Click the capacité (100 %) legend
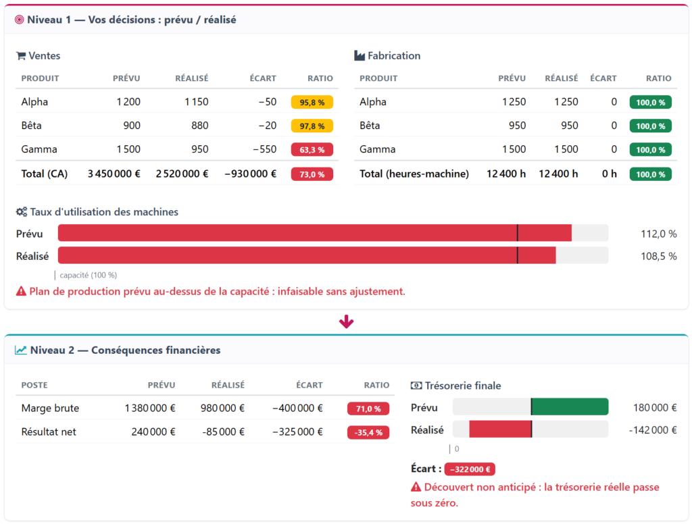Image resolution: width=692 pixels, height=524 pixels. (89, 276)
